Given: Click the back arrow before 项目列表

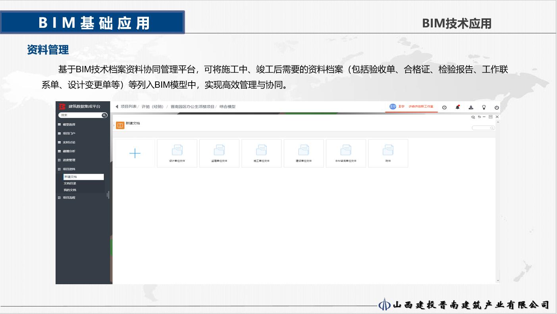Looking at the screenshot, I should point(117,106).
